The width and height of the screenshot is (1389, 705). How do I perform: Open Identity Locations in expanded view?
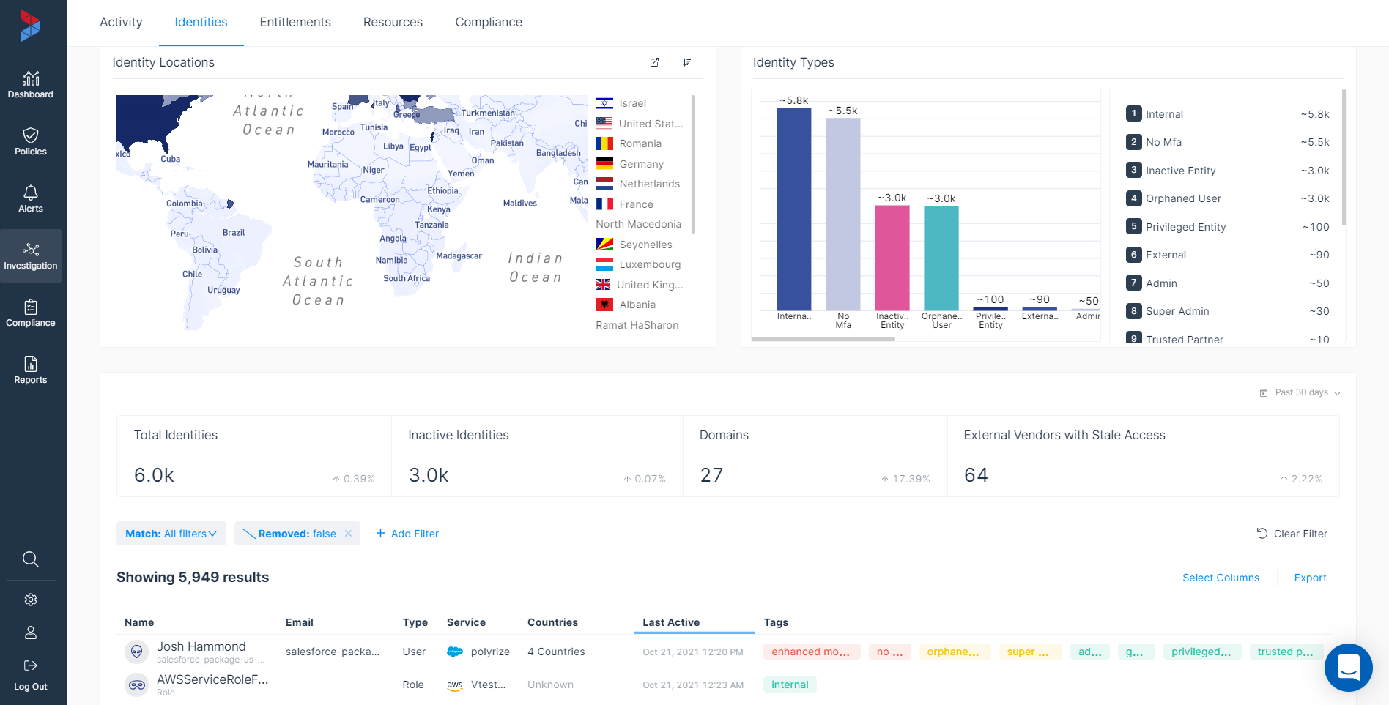654,62
